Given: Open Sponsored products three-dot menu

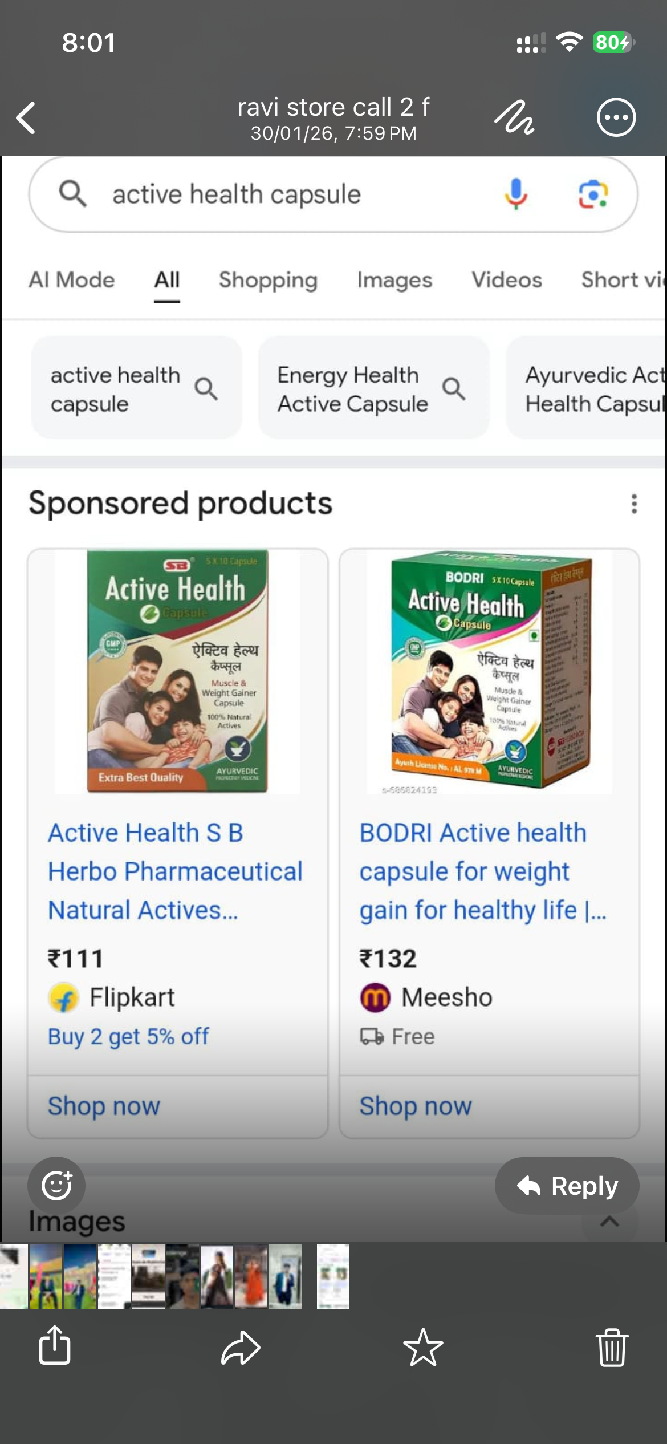Looking at the screenshot, I should [x=634, y=504].
